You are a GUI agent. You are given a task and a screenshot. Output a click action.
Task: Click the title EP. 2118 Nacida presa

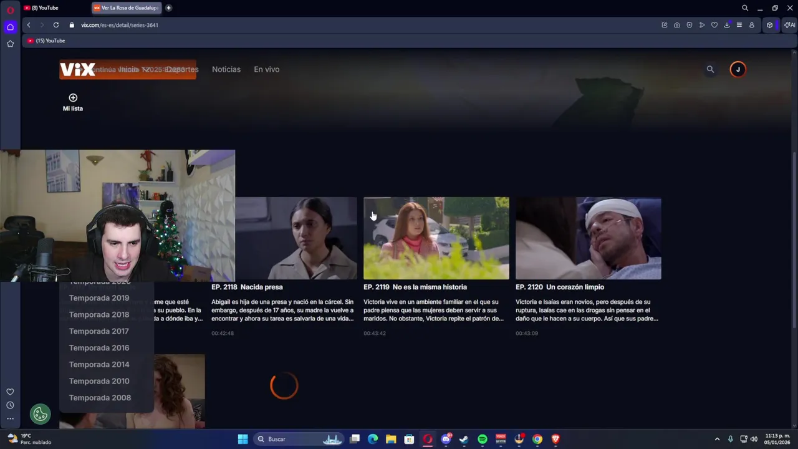click(247, 287)
